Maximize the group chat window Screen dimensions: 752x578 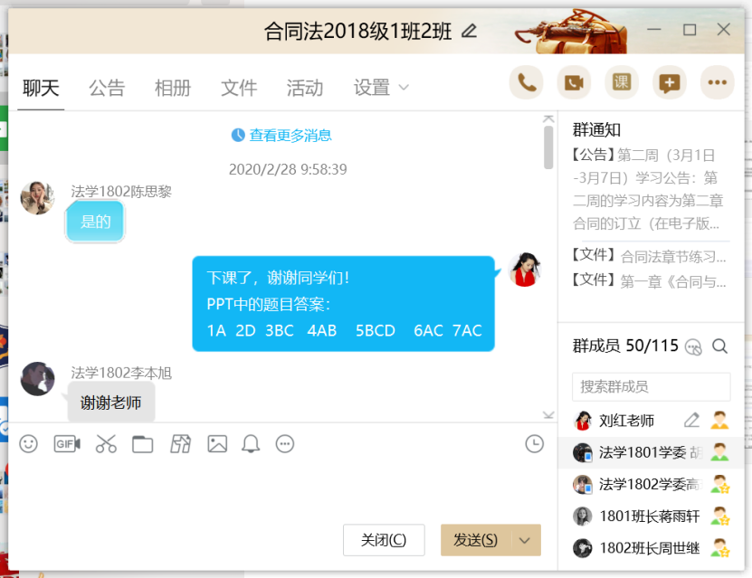click(x=690, y=30)
